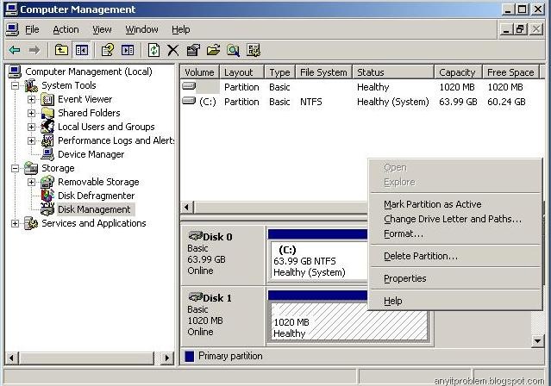Viewport: 551px width, 386px height.
Task: Open the View menu
Action: point(102,30)
